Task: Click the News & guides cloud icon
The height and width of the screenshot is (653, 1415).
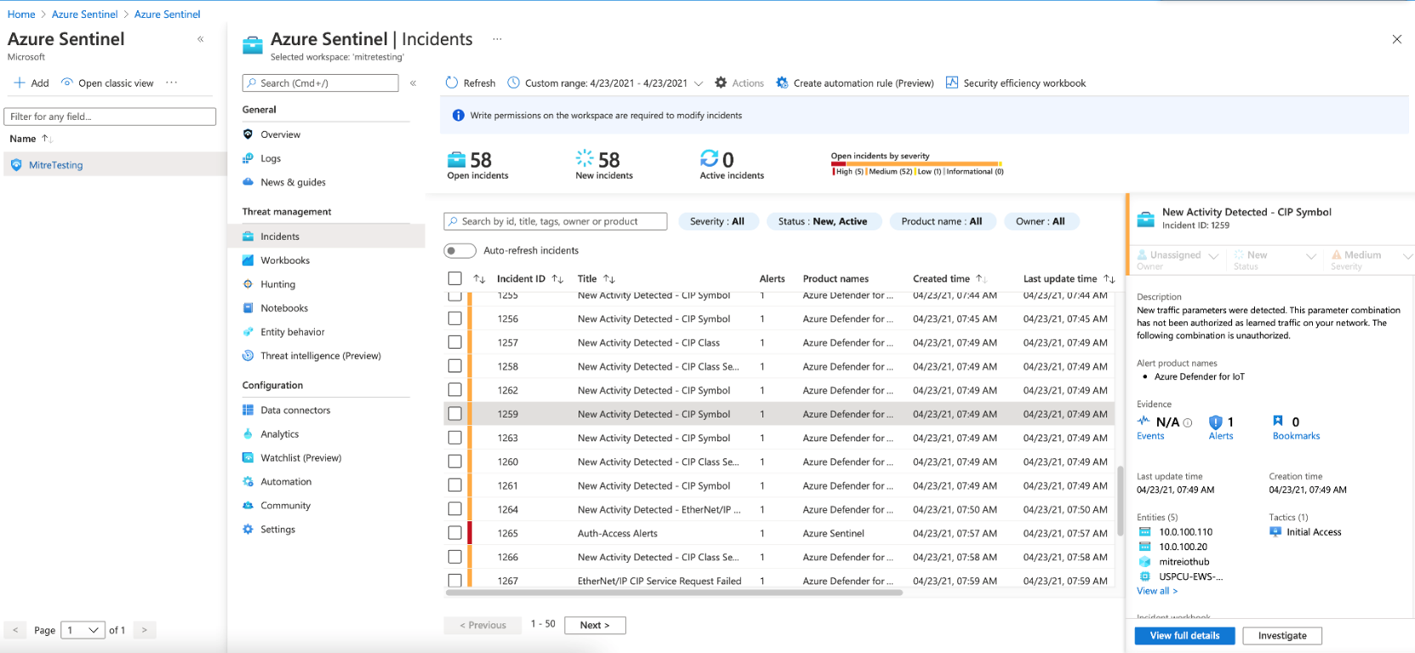Action: [x=248, y=182]
